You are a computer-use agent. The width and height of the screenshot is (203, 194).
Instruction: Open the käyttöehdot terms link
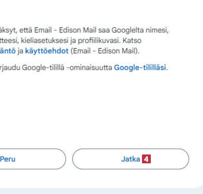coord(47,51)
